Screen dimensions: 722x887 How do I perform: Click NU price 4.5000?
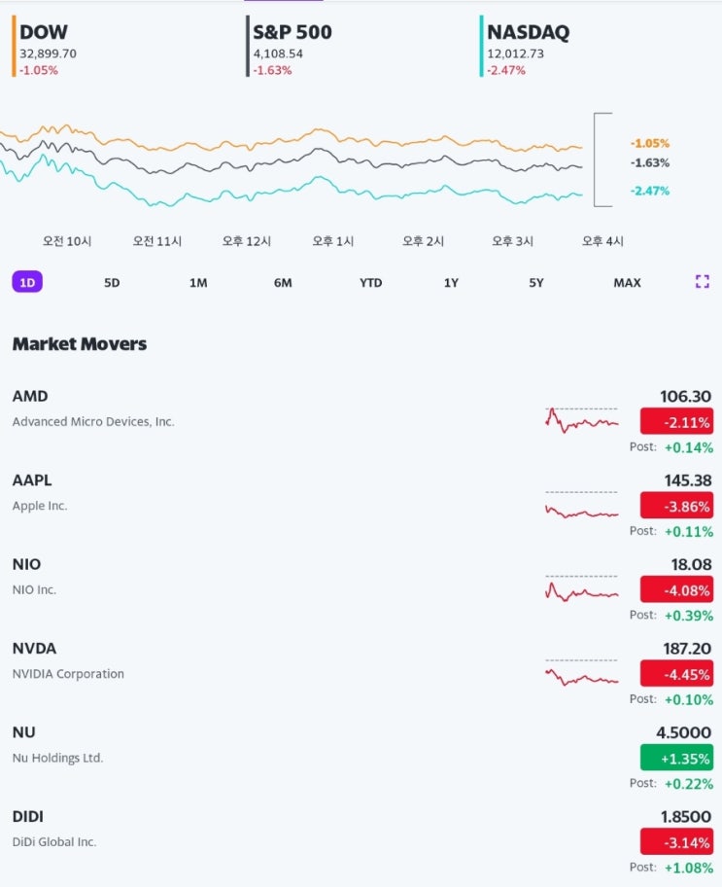coord(683,732)
